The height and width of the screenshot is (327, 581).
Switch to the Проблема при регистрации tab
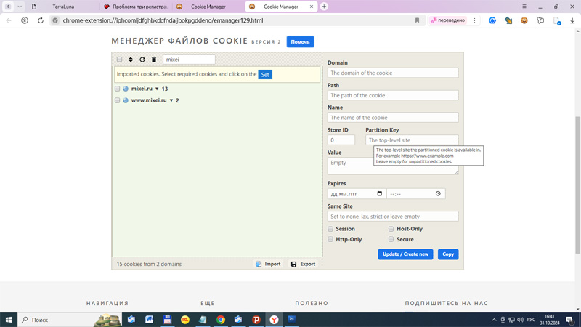coord(138,7)
